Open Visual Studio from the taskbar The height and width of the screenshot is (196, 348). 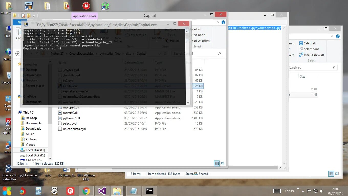(x=102, y=191)
